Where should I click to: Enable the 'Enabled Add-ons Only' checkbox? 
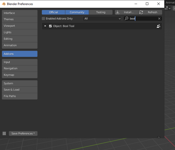click(43, 19)
